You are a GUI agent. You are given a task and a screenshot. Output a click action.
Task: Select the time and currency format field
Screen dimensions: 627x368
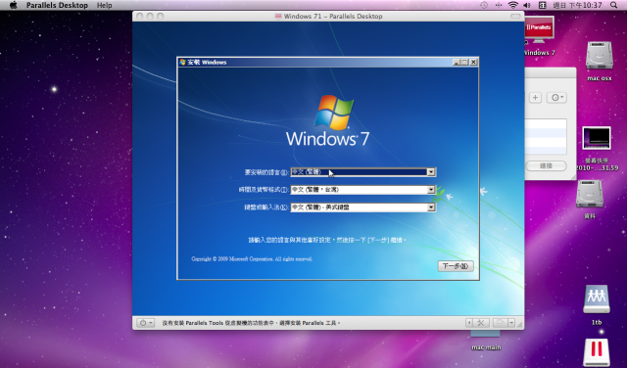click(363, 190)
